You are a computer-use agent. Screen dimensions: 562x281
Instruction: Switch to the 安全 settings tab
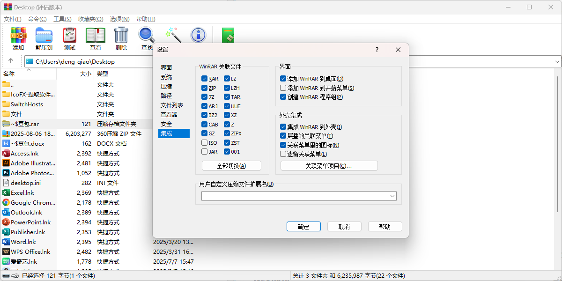(166, 124)
